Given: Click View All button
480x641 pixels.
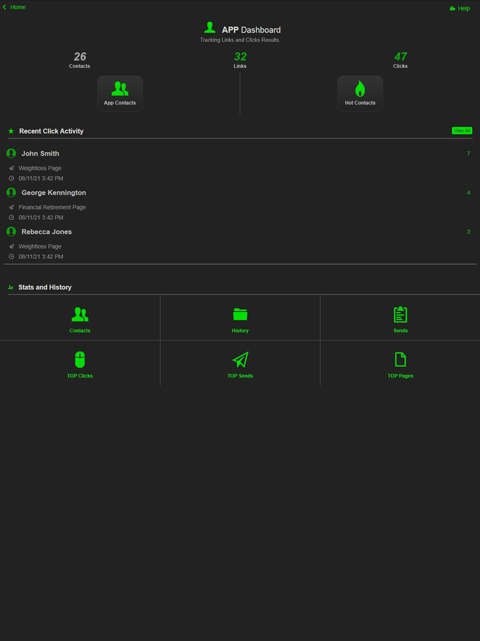Looking at the screenshot, I should click(x=462, y=131).
